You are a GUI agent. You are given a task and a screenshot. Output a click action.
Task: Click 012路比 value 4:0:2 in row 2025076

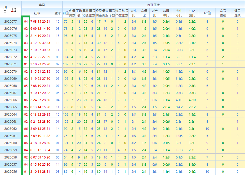pos(192,28)
